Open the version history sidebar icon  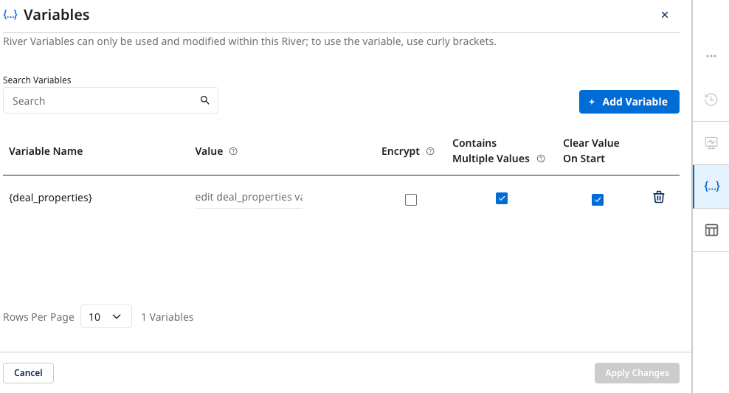coord(711,100)
